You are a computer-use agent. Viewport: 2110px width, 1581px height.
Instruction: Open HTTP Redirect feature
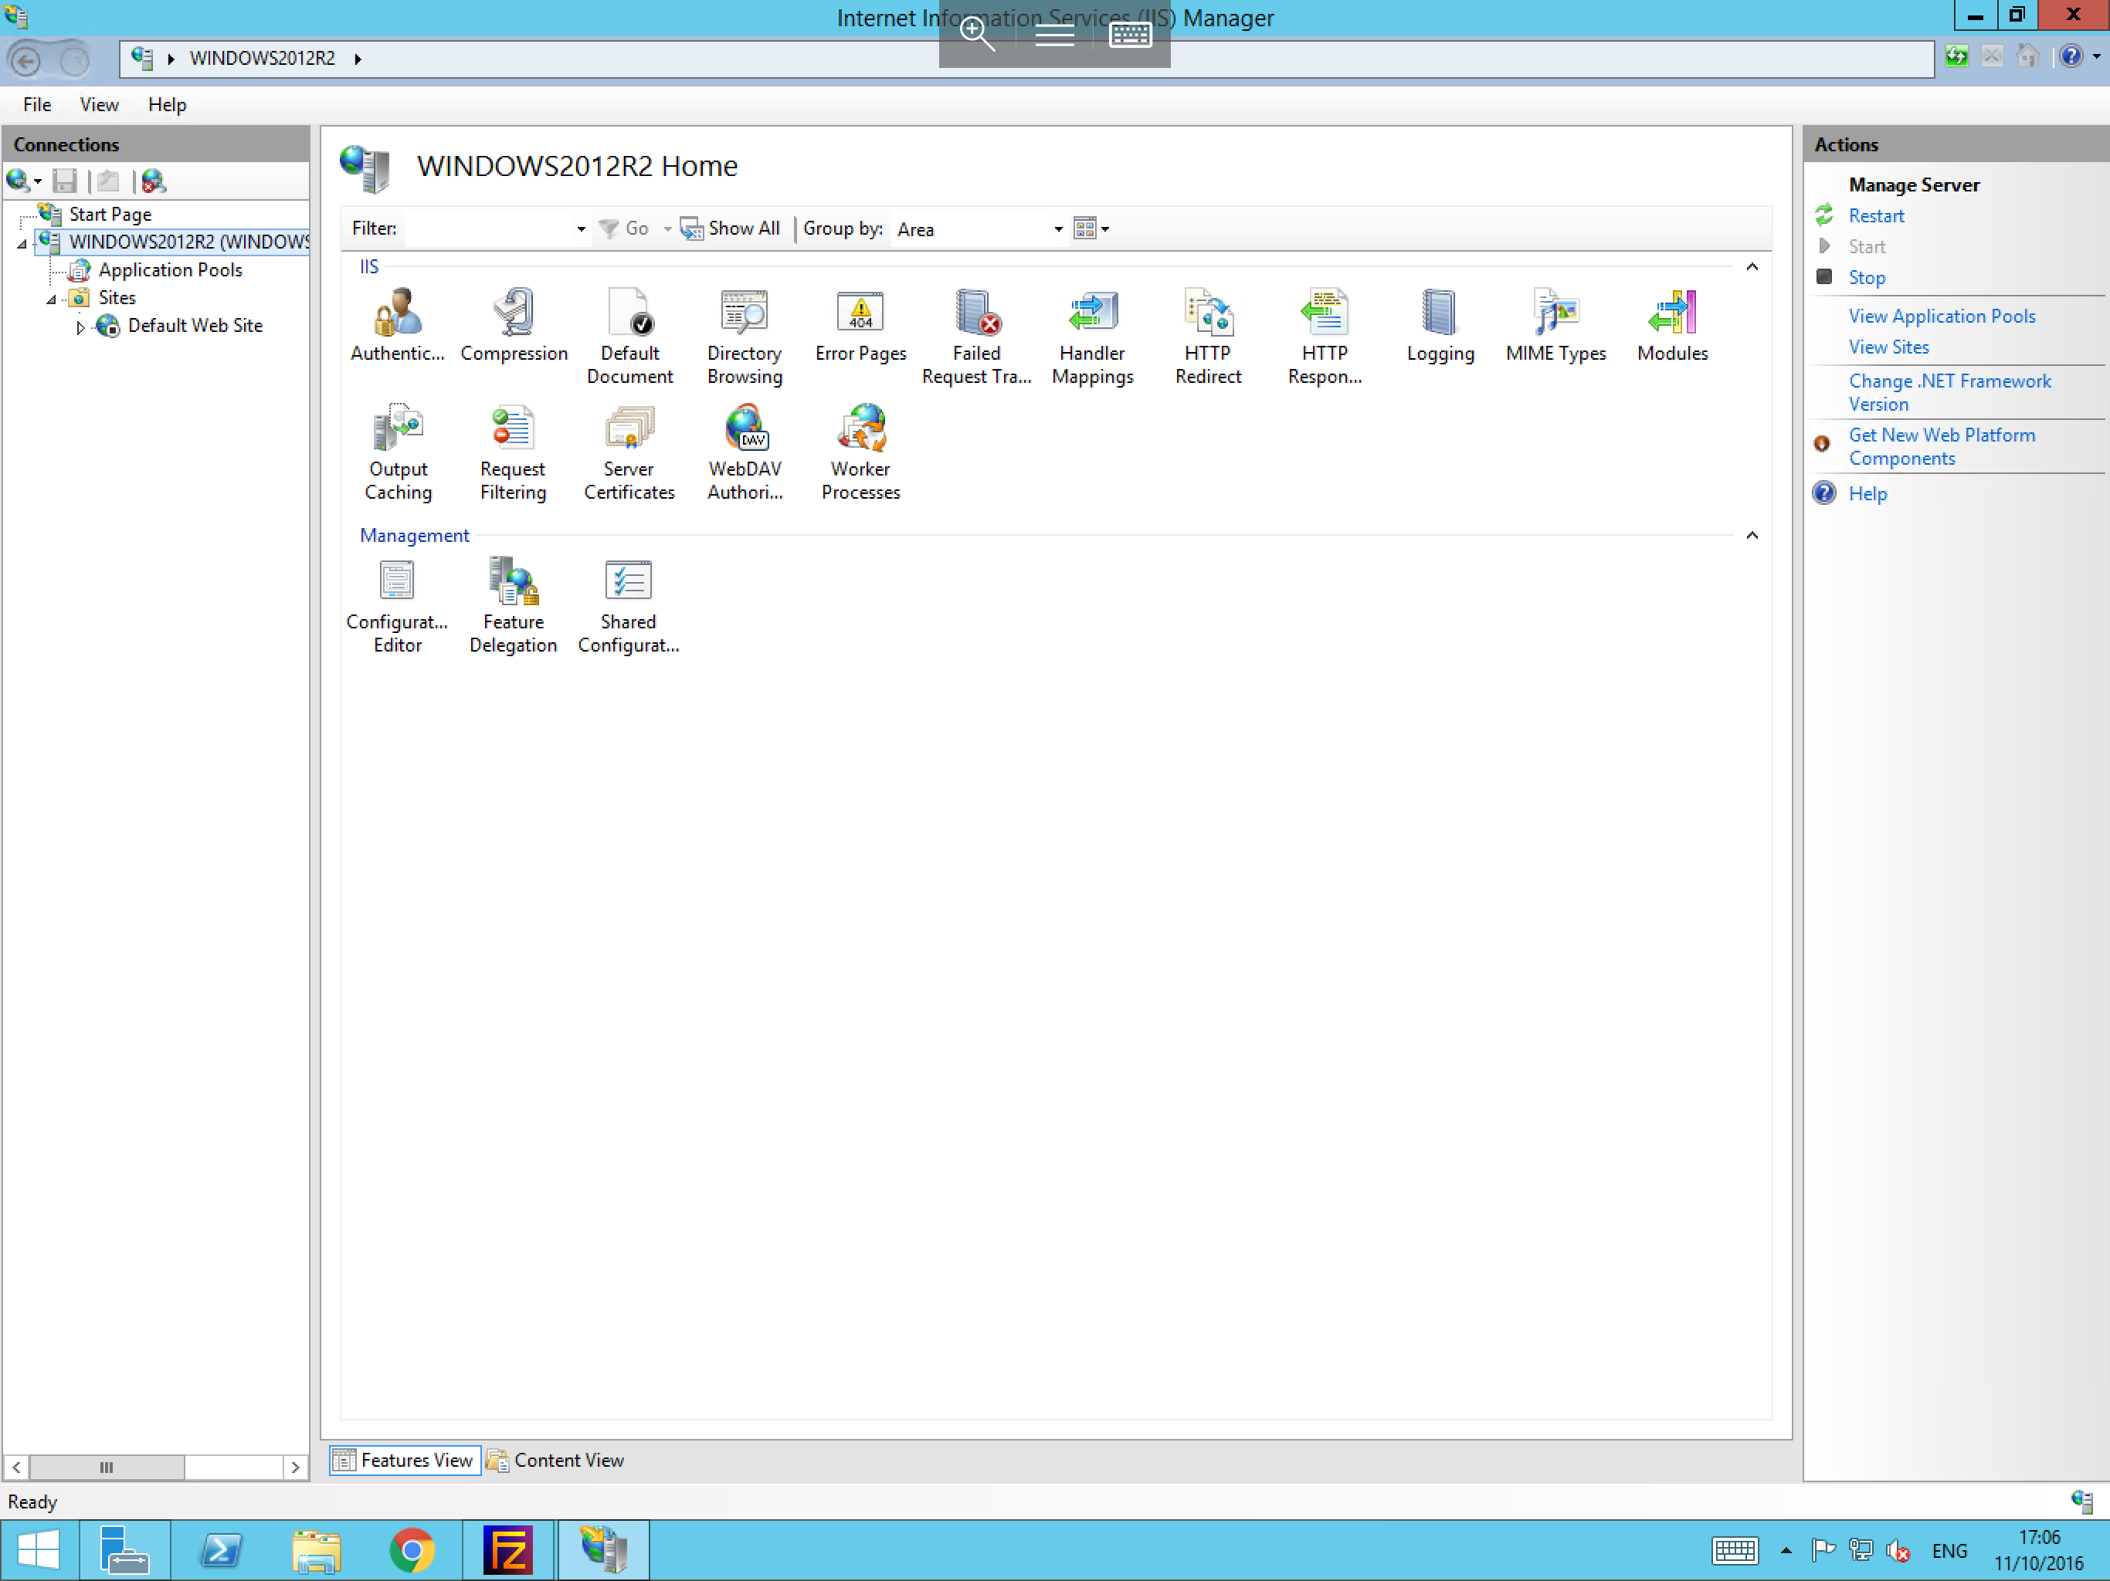(1208, 337)
